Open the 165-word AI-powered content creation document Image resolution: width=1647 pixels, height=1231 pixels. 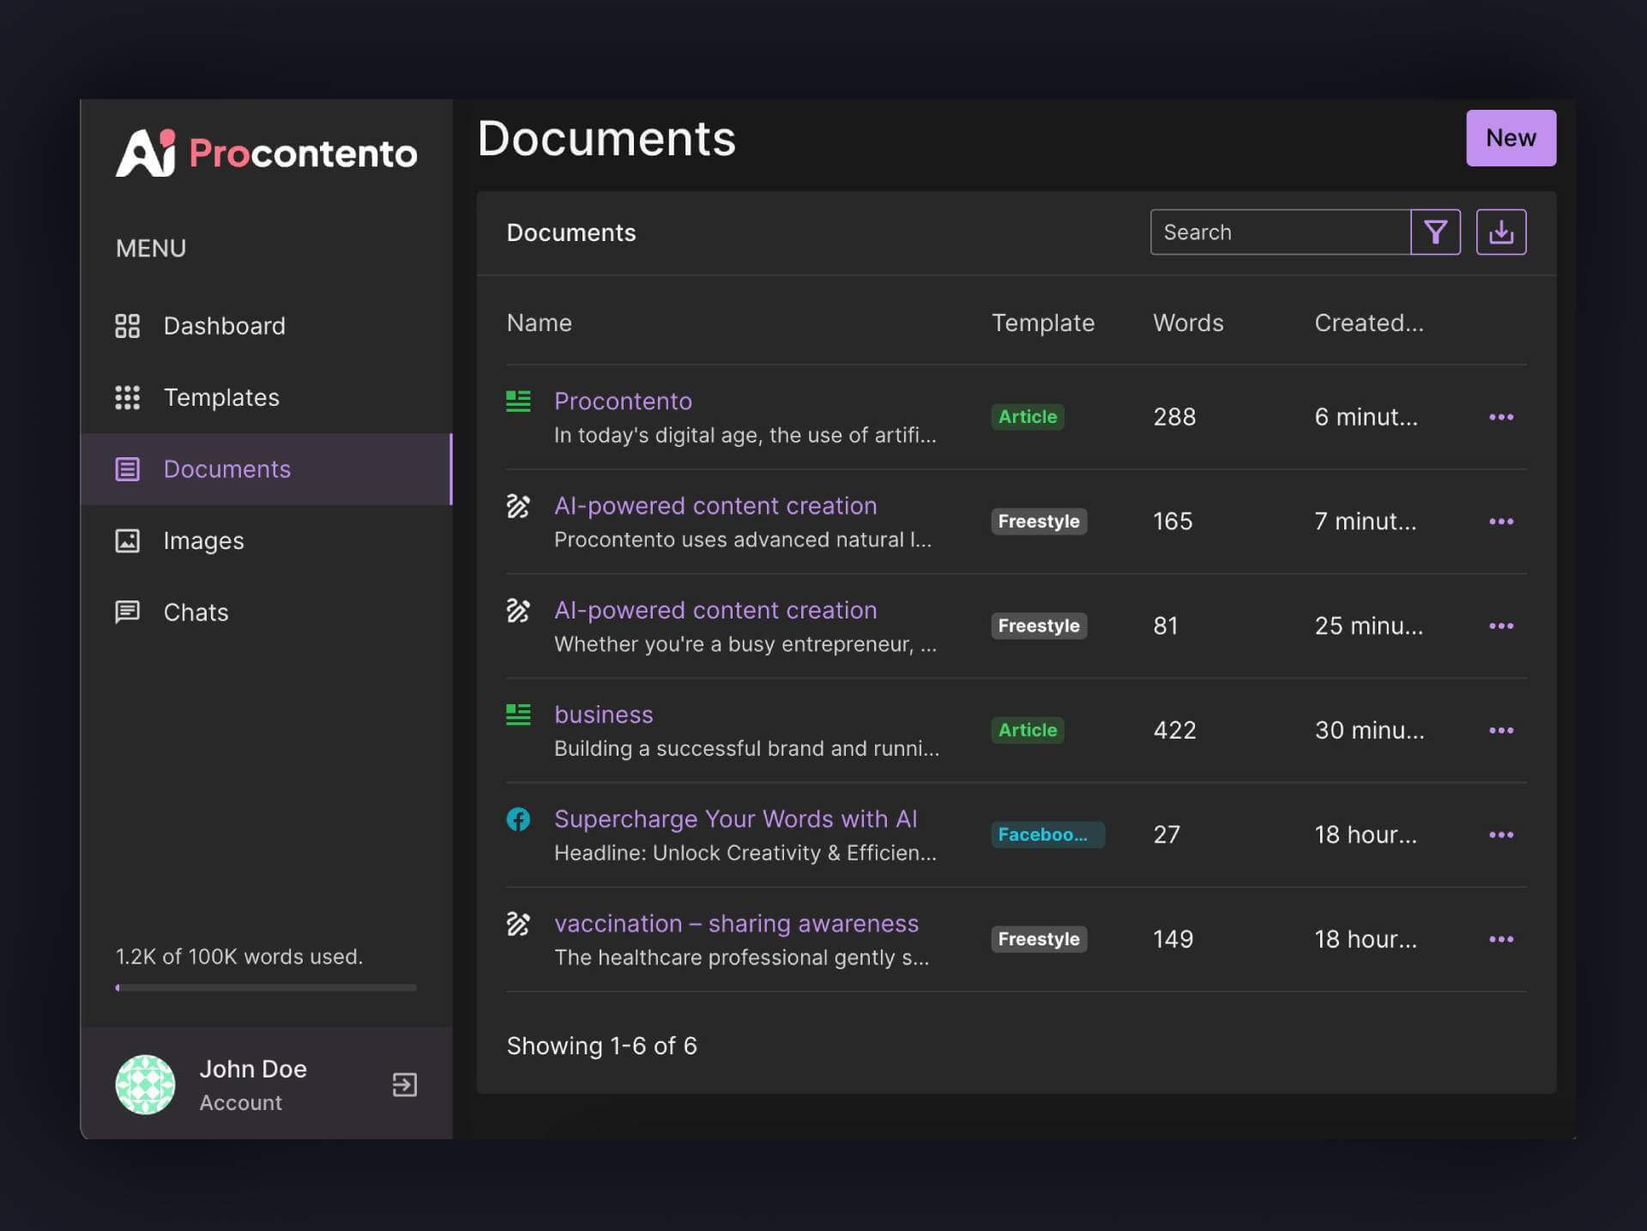click(715, 506)
